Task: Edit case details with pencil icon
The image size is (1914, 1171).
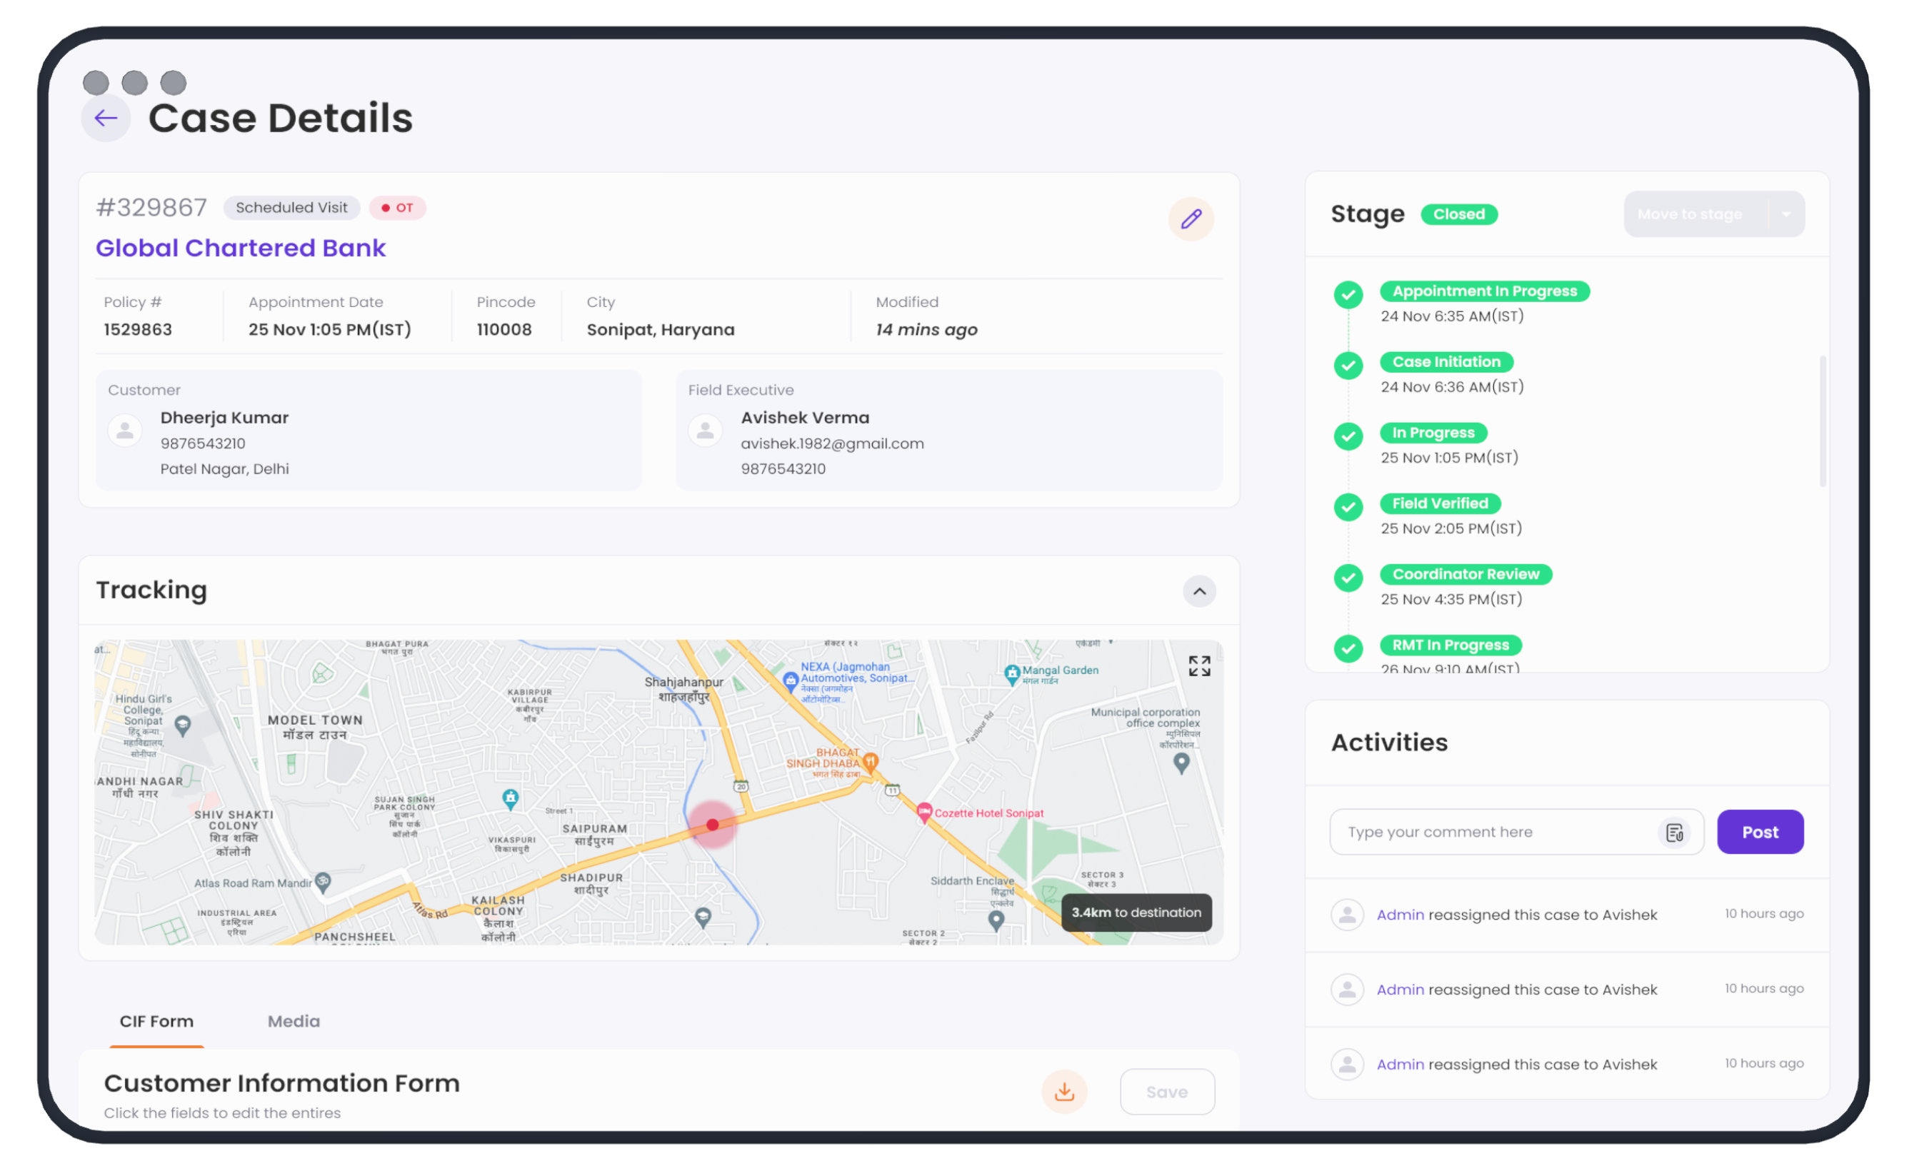Action: [x=1191, y=219]
